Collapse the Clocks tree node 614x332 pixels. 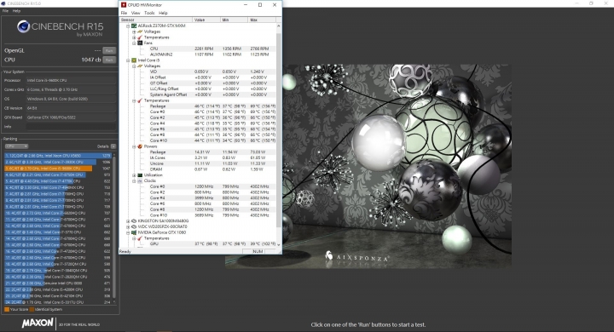134,180
